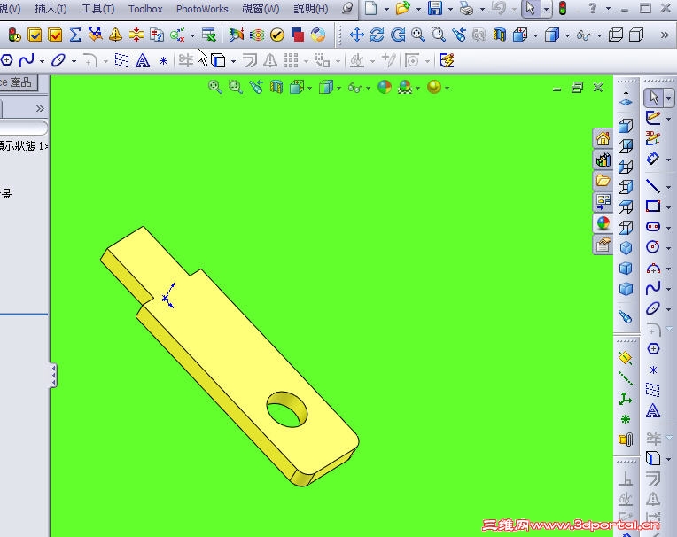677x537 pixels.
Task: Toggle Section View in heads-up toolbar
Action: 276,87
